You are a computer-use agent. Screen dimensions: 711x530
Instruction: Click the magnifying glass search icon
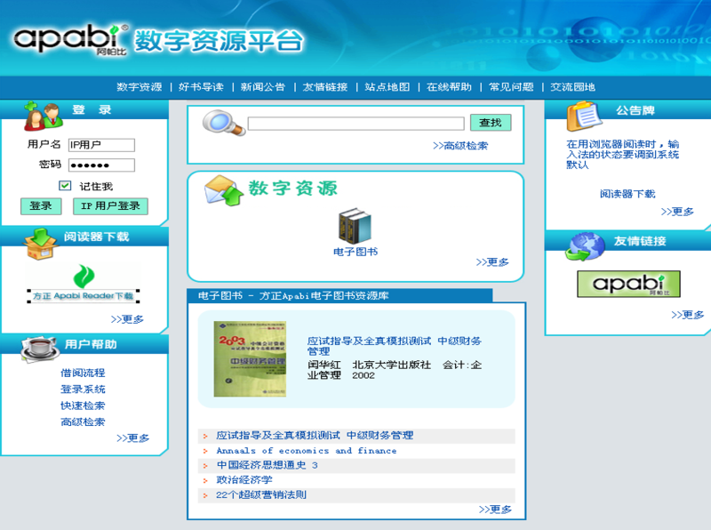point(224,123)
